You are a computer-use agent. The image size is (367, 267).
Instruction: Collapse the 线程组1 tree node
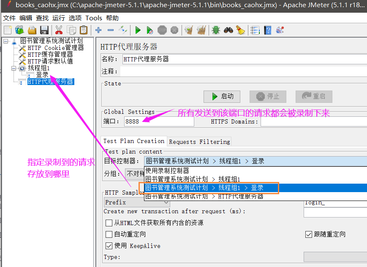point(14,69)
